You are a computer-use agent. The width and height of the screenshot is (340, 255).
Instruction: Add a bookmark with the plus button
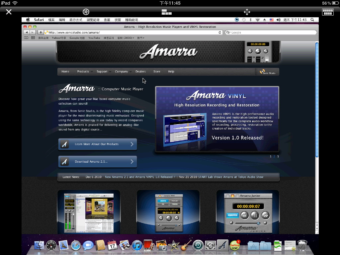[41, 32]
